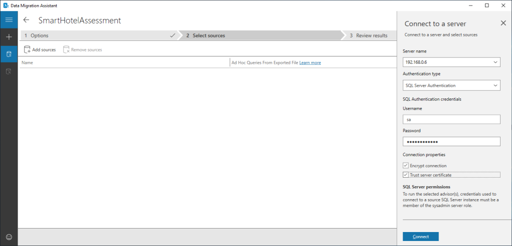The image size is (512, 246).
Task: Click the plus New project icon
Action: 9,37
